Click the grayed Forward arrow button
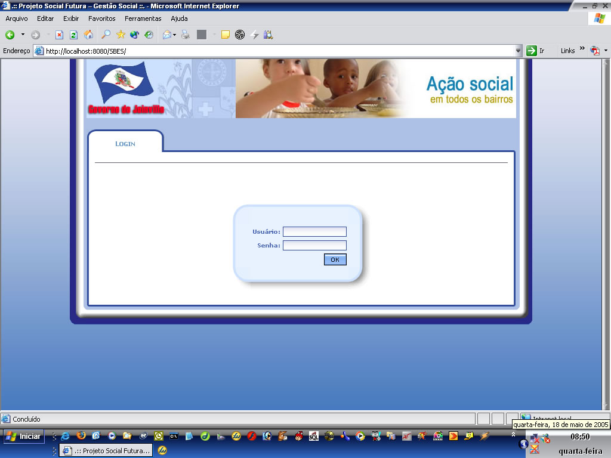Screen dimensions: 611x458 coord(35,35)
